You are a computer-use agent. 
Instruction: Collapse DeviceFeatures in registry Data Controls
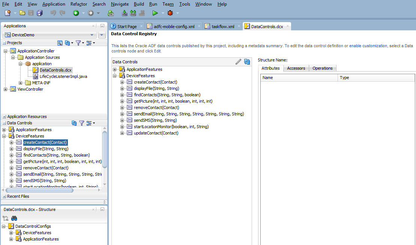pos(115,76)
